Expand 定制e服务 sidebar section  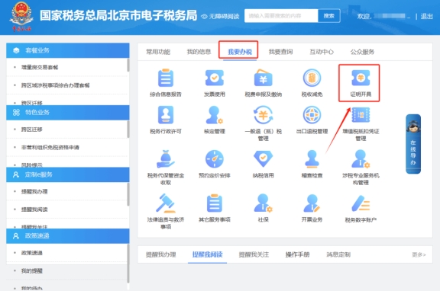[x=68, y=174]
